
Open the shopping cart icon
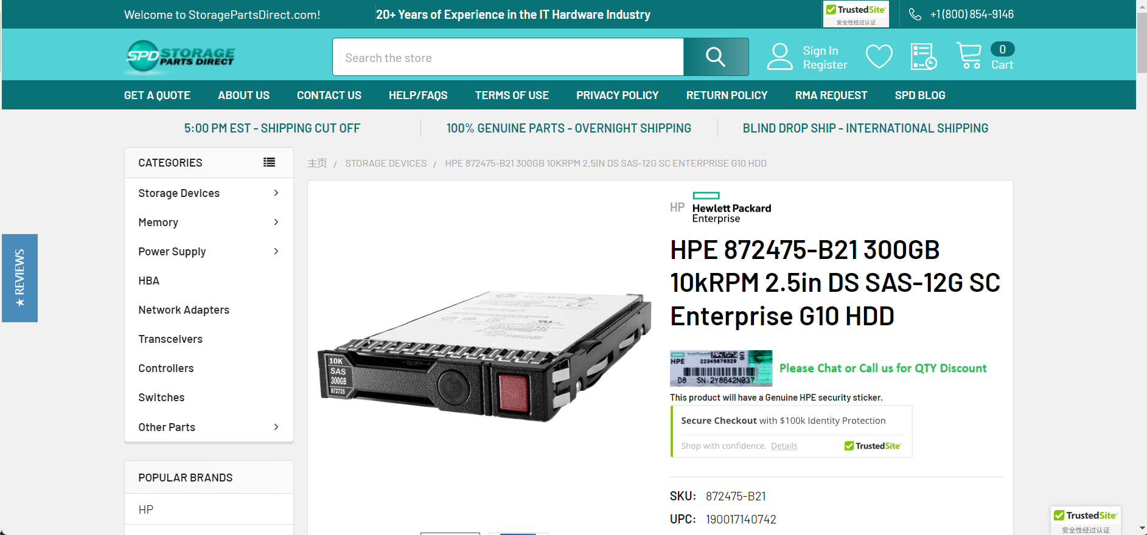click(969, 56)
